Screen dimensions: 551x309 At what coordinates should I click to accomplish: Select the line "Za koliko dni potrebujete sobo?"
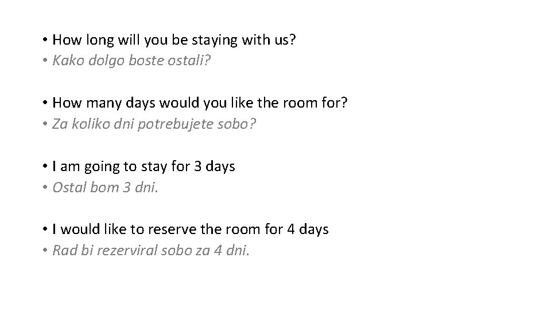[x=154, y=124]
